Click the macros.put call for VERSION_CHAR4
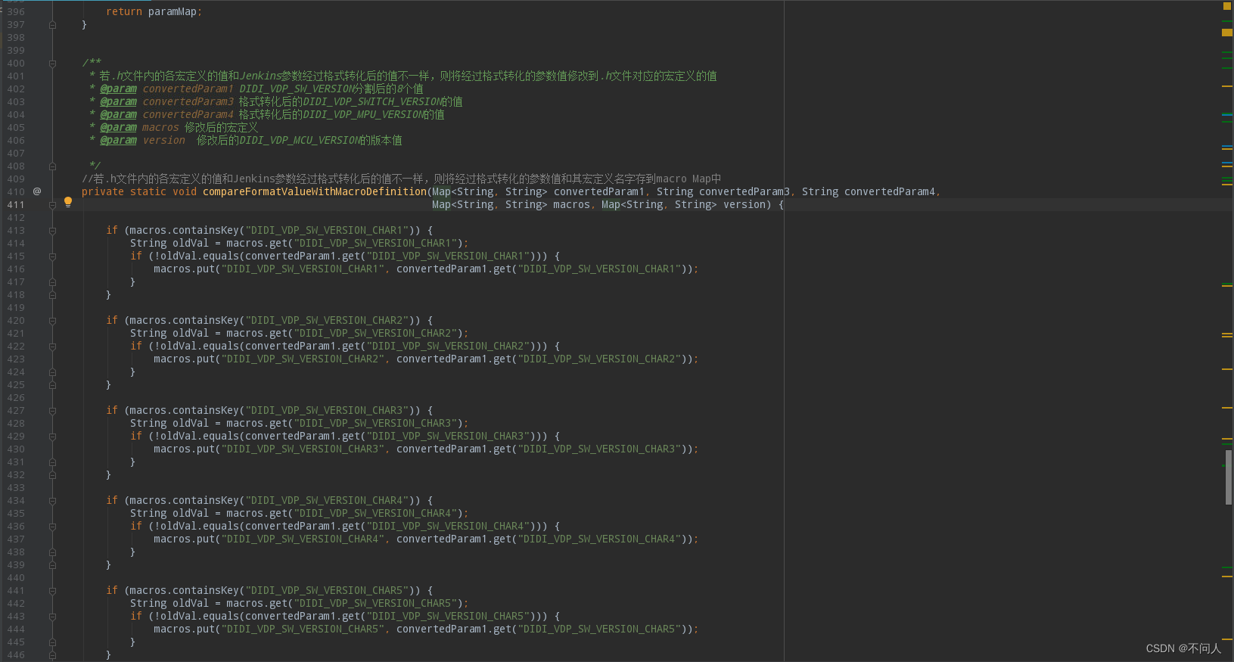 pos(426,539)
